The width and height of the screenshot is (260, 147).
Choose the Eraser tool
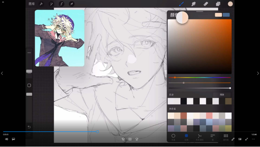[x=206, y=4]
